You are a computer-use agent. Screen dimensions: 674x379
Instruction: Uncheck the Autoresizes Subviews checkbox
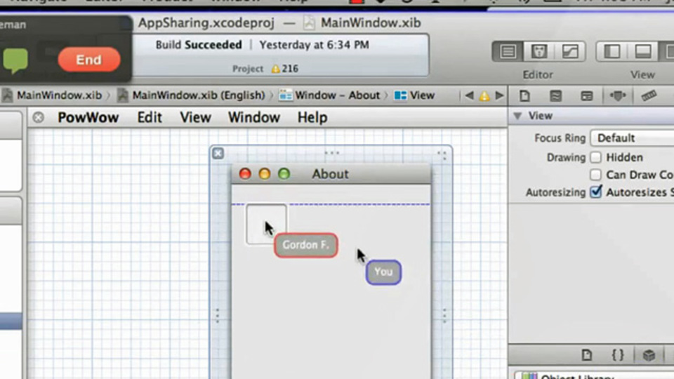[596, 192]
